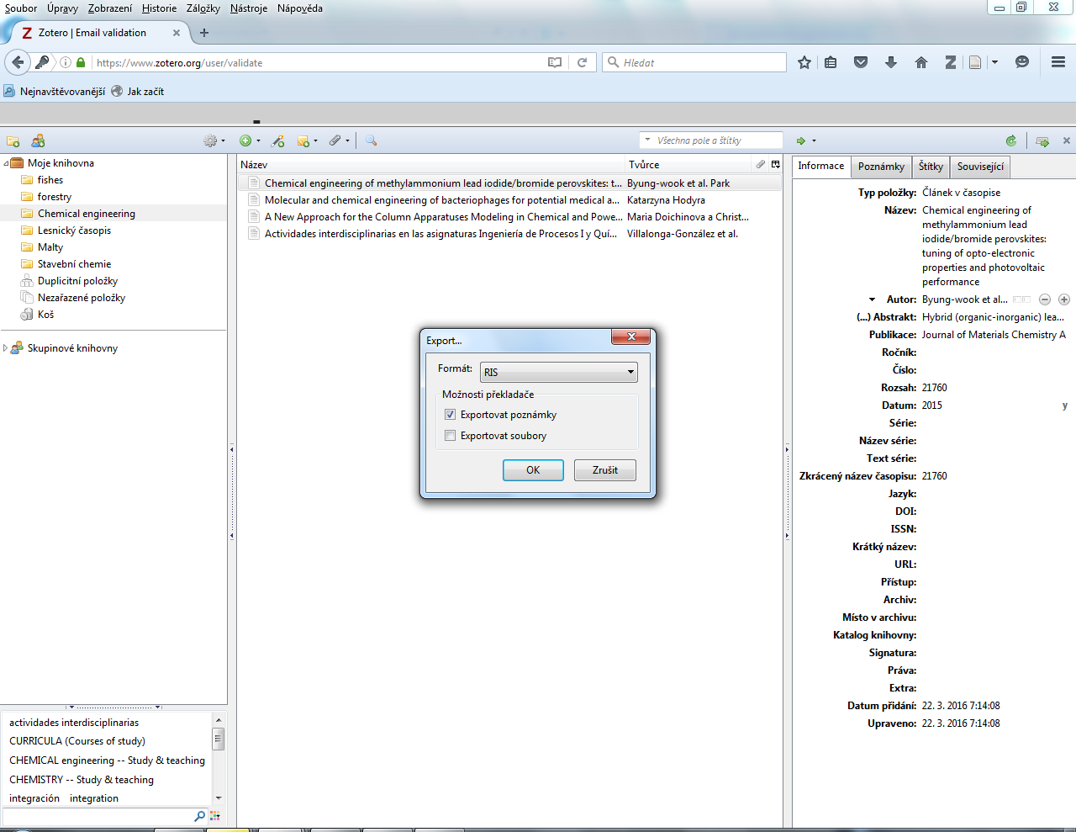Uncheck Exportovat poznámky checkbox
Image resolution: width=1076 pixels, height=832 pixels.
[451, 415]
